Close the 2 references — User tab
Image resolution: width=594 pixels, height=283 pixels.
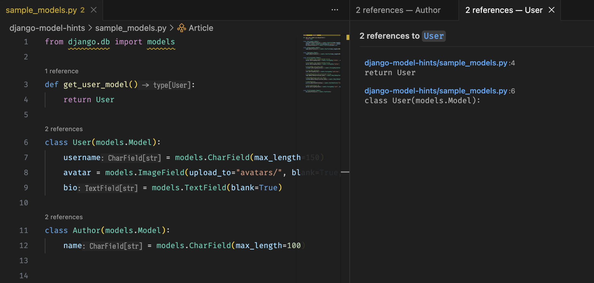pyautogui.click(x=552, y=10)
